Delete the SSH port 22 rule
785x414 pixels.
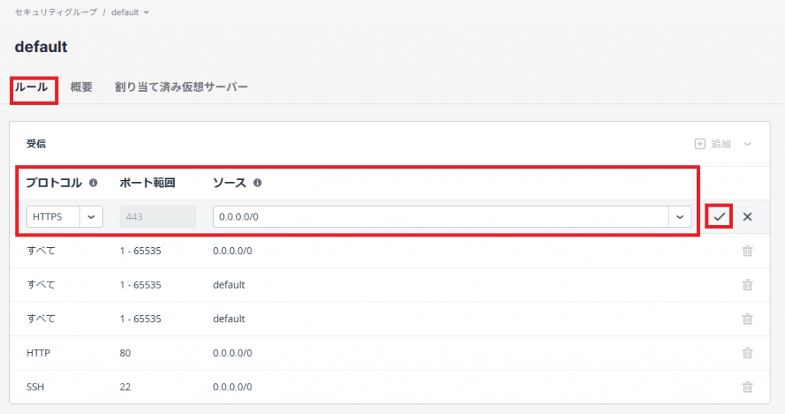coord(747,387)
